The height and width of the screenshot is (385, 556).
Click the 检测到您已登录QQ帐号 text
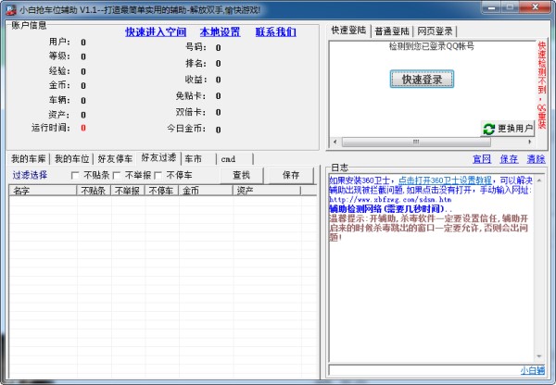tap(432, 46)
